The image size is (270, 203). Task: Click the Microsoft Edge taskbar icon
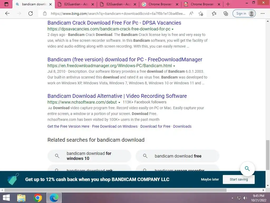(x=54, y=198)
